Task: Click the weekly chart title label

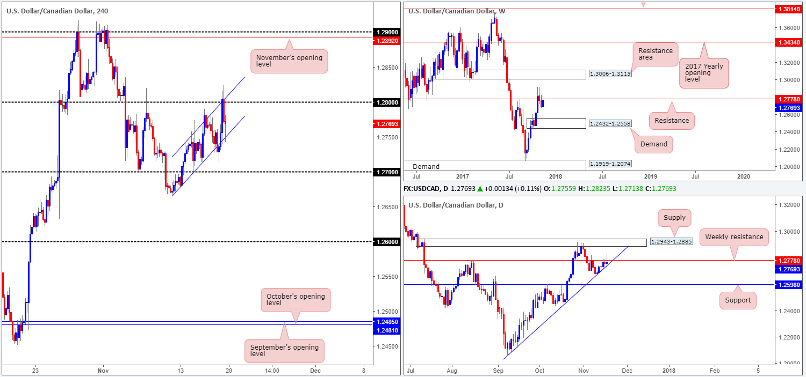Action: 457,11
